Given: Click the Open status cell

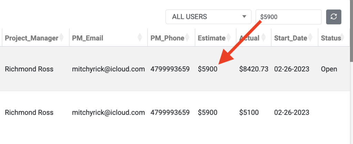Looking at the screenshot, I should 329,69.
